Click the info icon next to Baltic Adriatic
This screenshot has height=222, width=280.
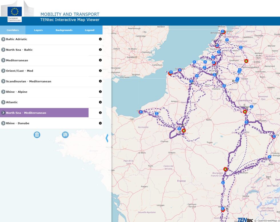(100, 39)
